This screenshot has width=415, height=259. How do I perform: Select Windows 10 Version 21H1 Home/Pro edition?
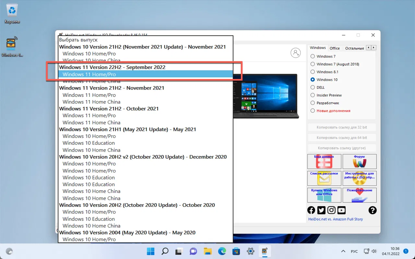[89, 136]
